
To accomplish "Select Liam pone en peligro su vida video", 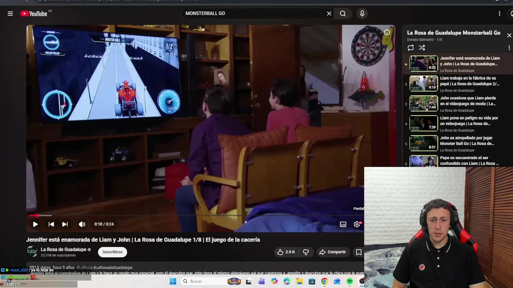I will (458, 124).
